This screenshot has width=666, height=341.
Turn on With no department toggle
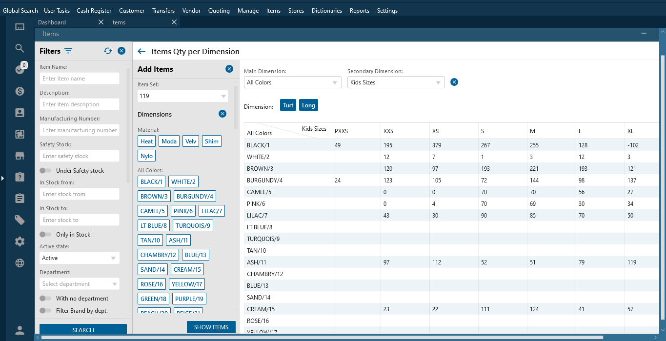(x=45, y=299)
